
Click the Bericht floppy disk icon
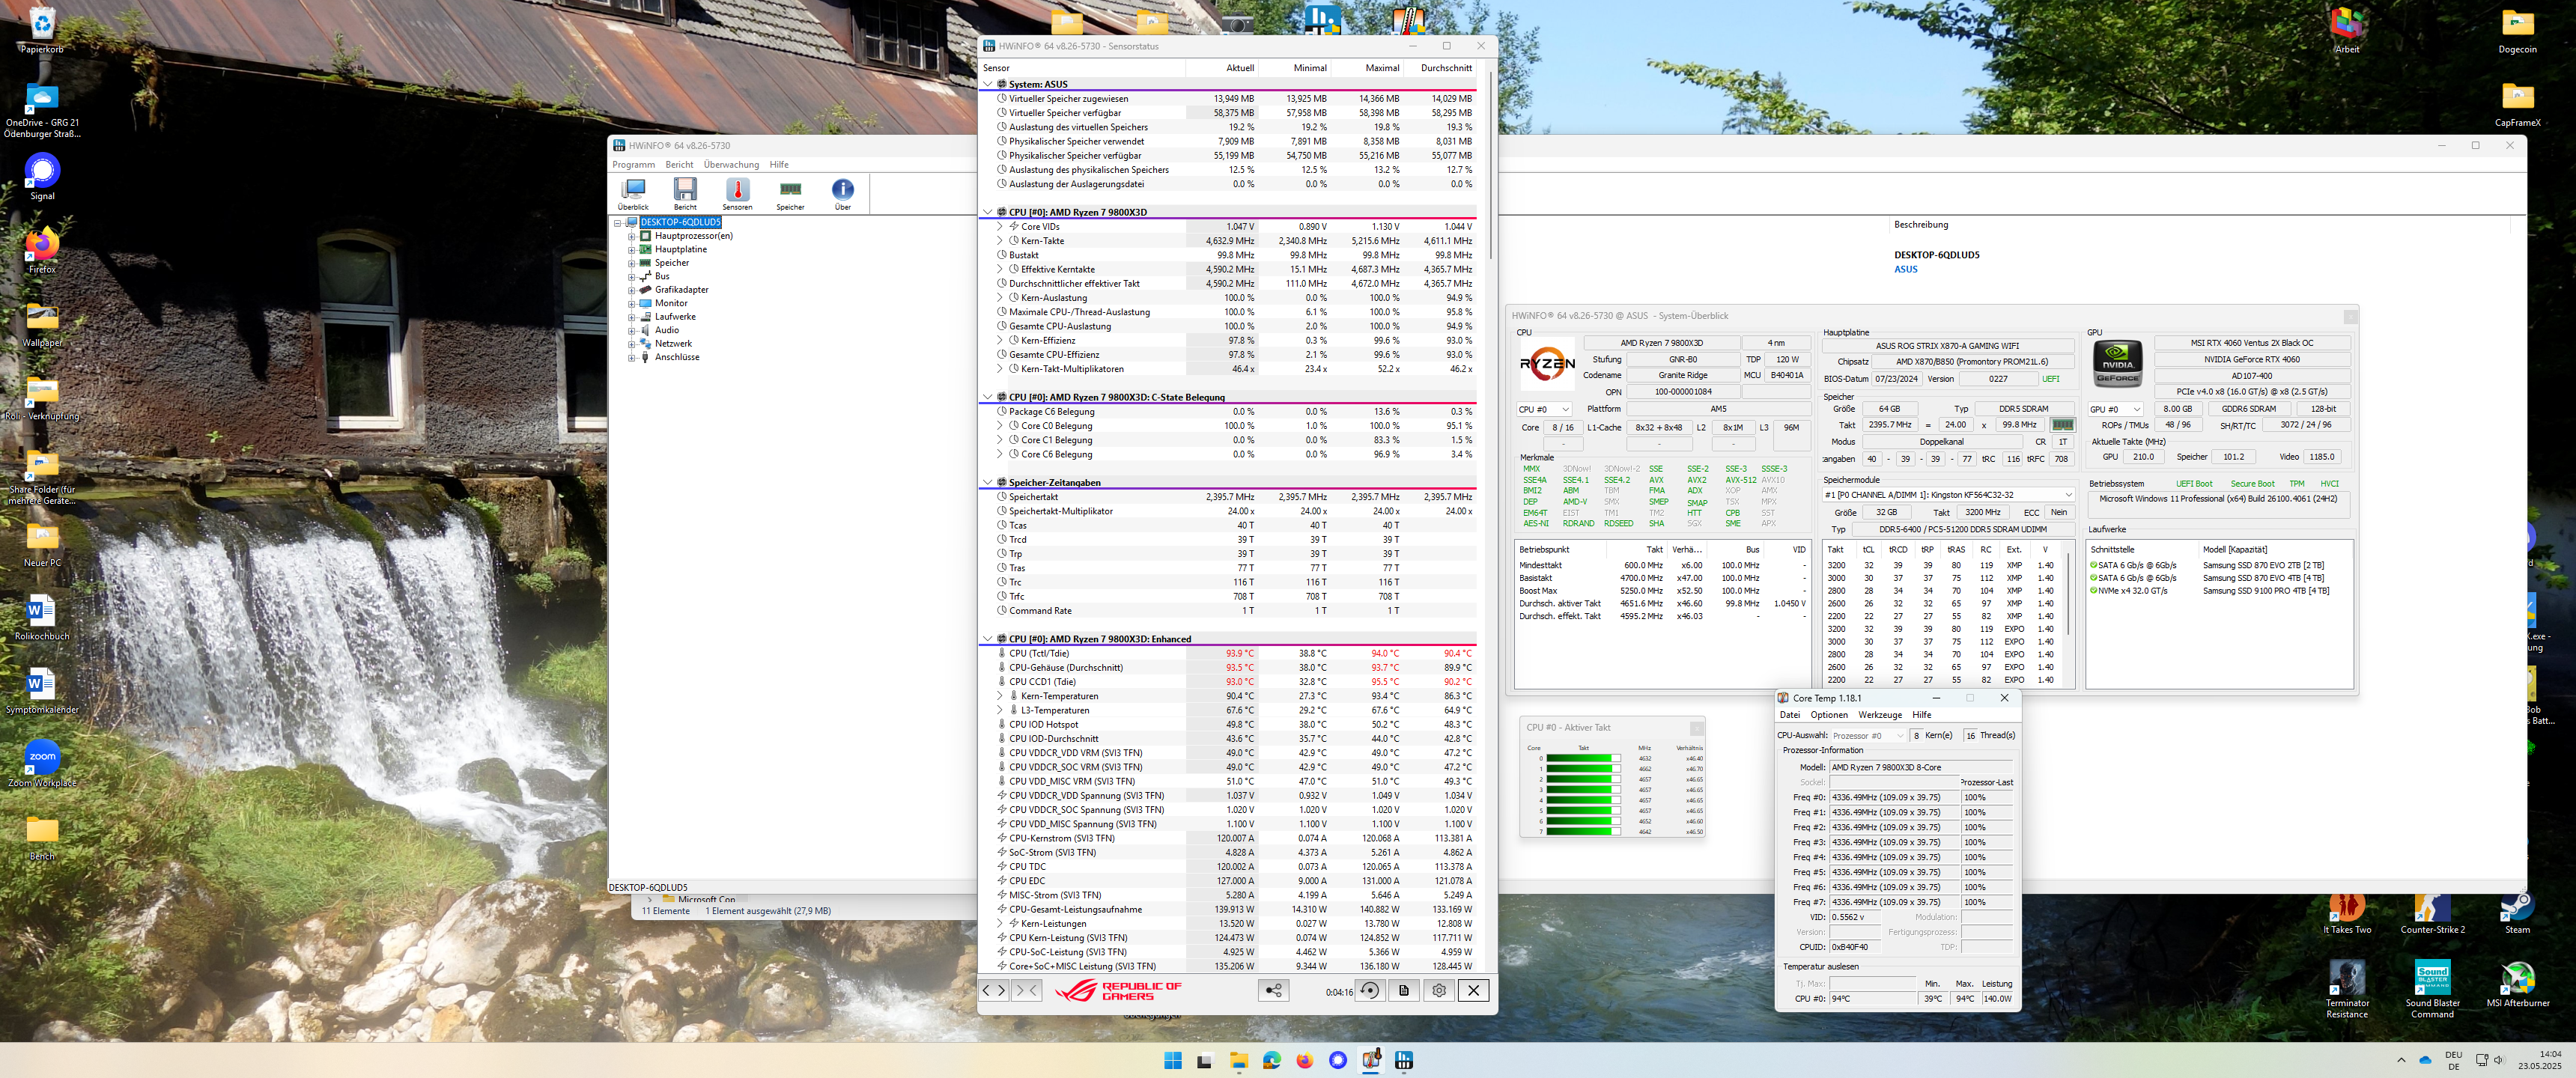685,191
